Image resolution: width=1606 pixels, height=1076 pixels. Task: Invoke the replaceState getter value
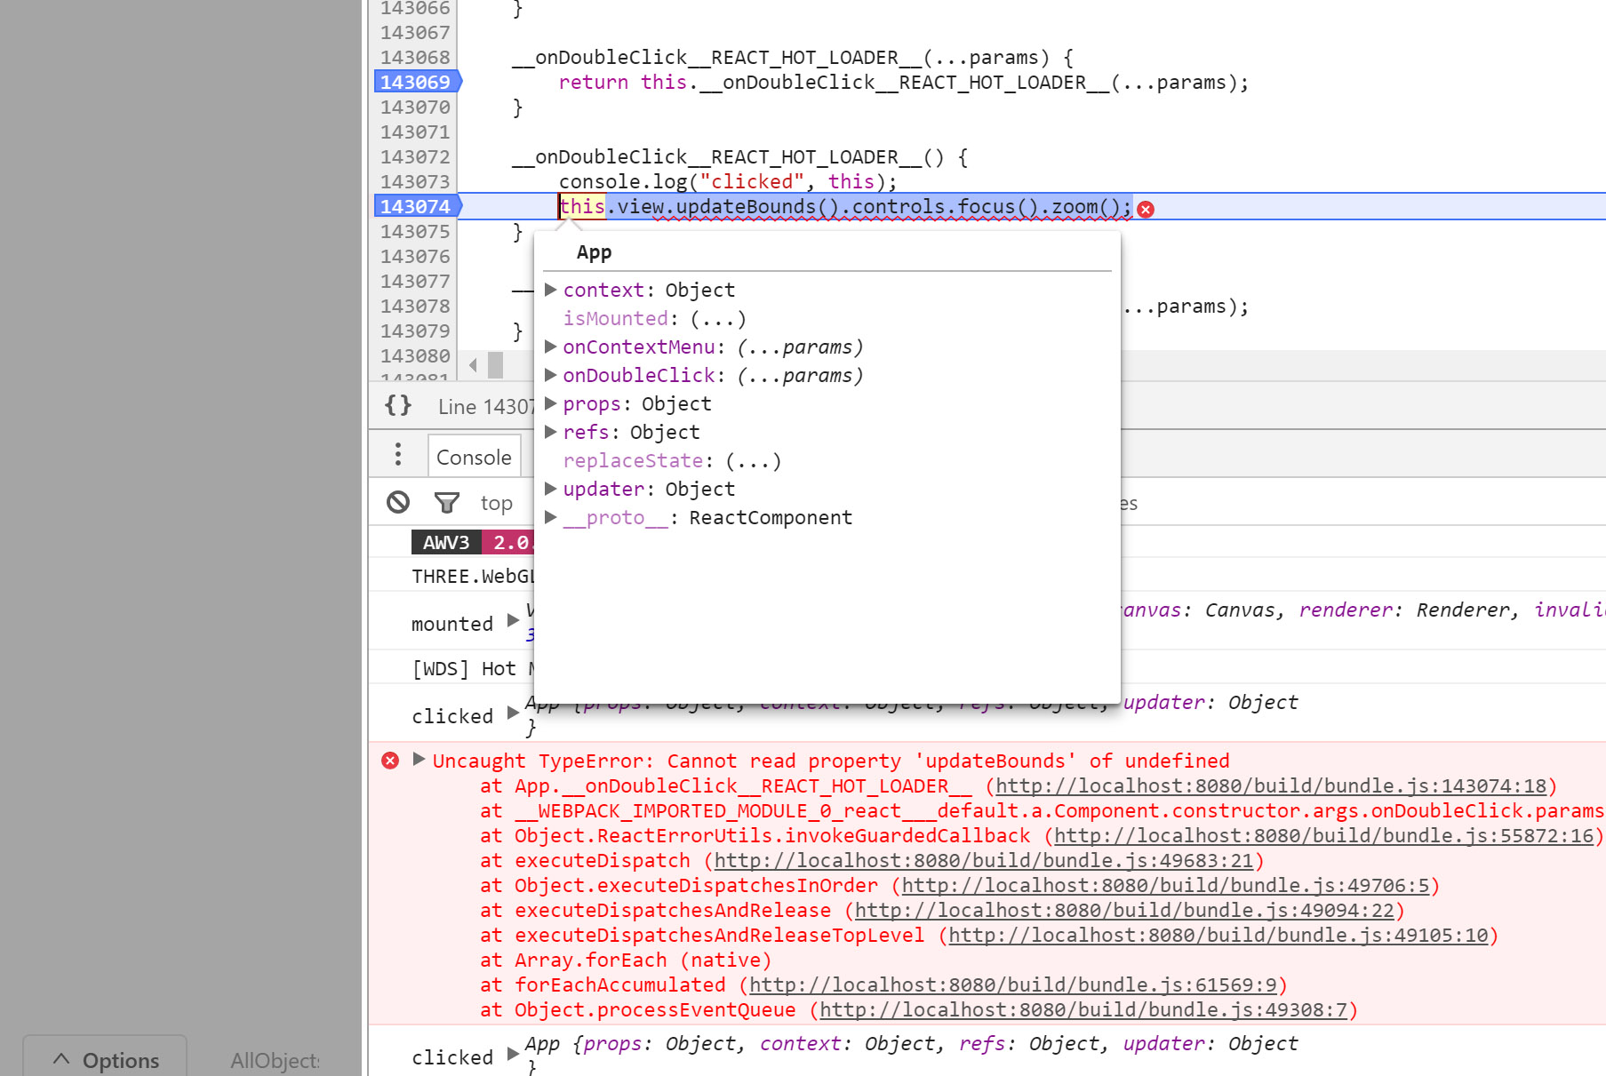click(753, 460)
